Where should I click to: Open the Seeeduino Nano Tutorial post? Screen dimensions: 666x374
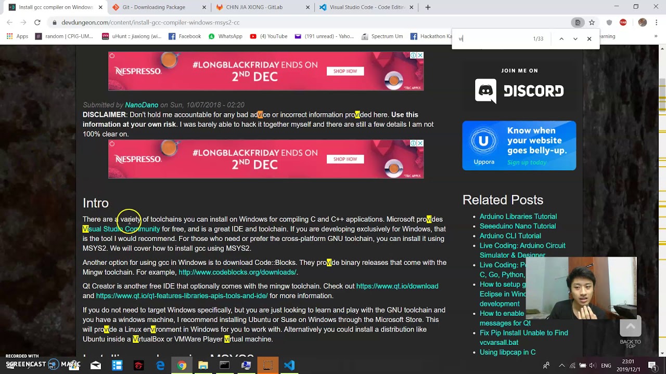click(518, 226)
